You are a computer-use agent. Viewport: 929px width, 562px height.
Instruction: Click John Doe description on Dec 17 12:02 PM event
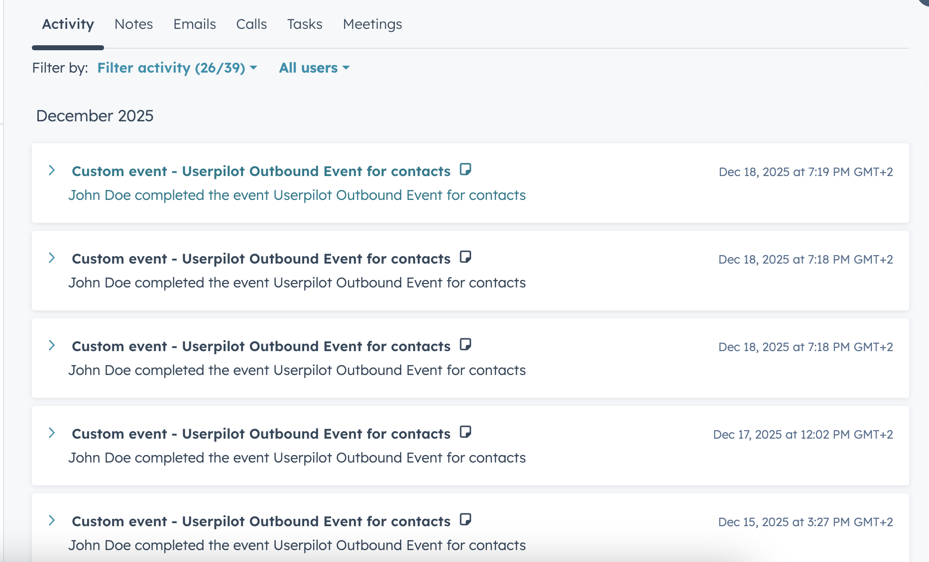[x=297, y=458]
